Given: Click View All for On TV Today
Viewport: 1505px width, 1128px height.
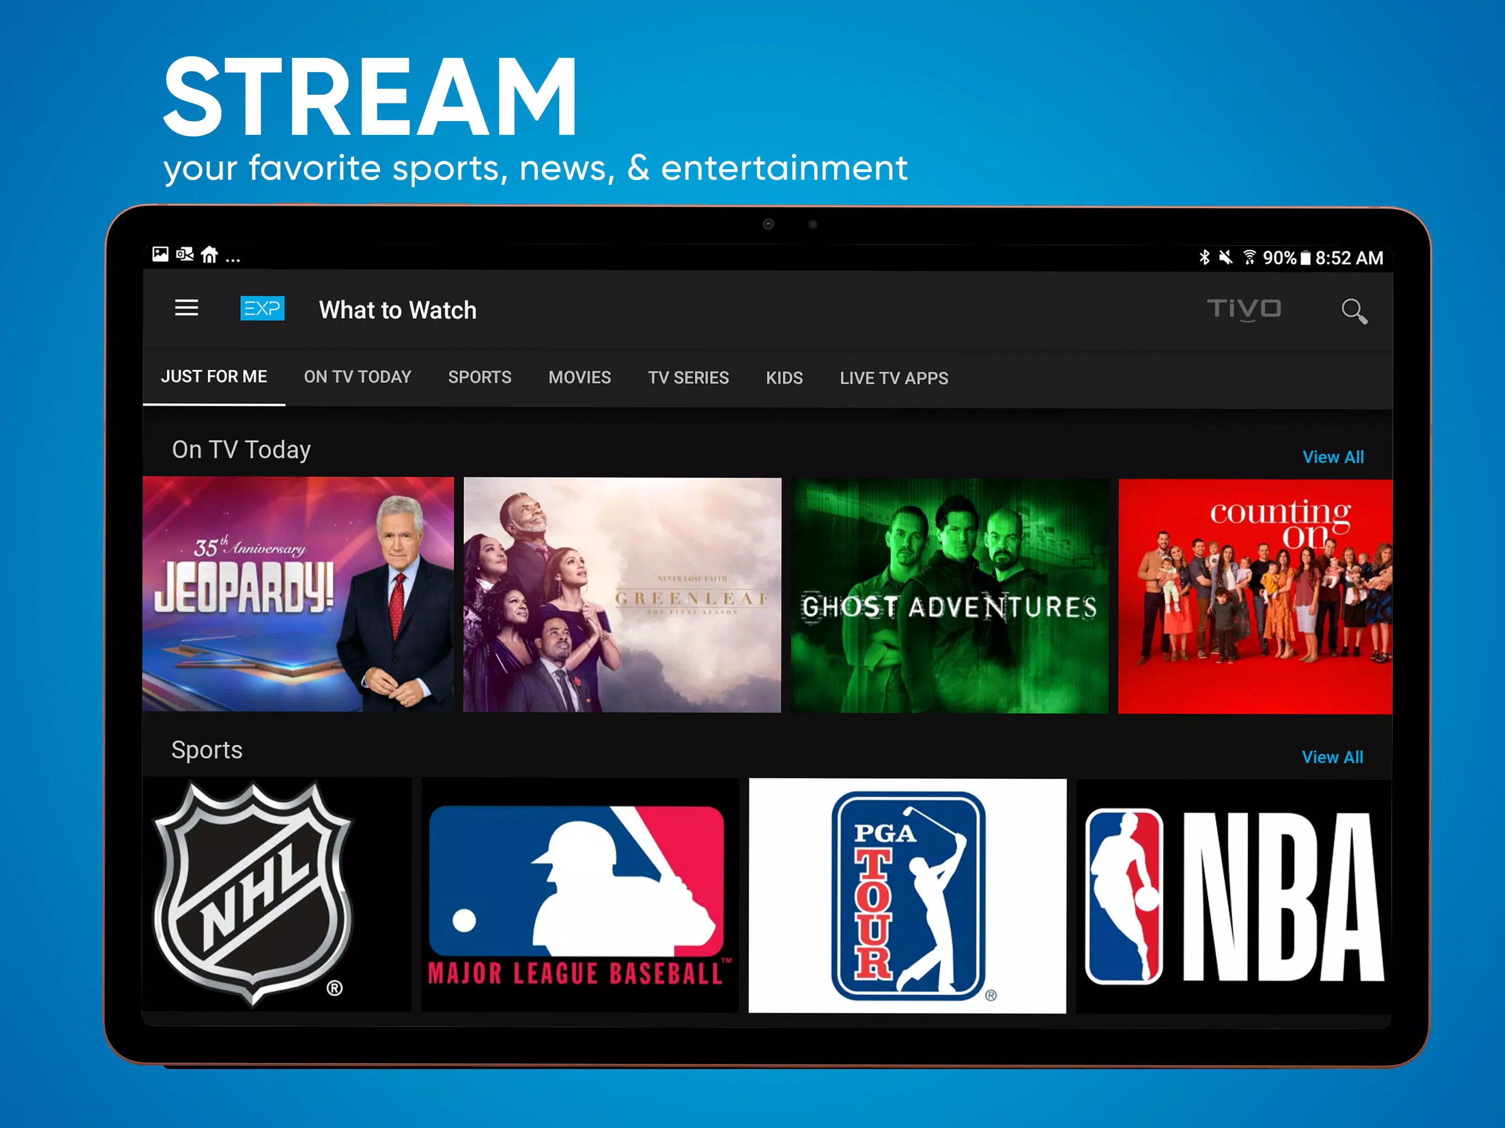Looking at the screenshot, I should pyautogui.click(x=1334, y=457).
